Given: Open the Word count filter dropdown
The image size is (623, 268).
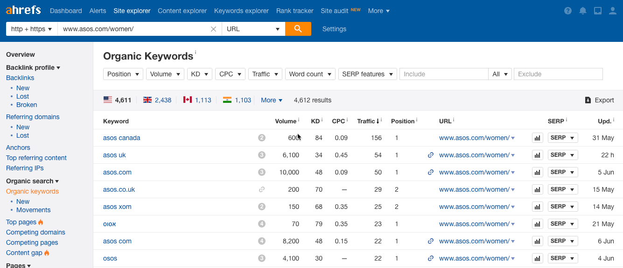Looking at the screenshot, I should [x=310, y=74].
